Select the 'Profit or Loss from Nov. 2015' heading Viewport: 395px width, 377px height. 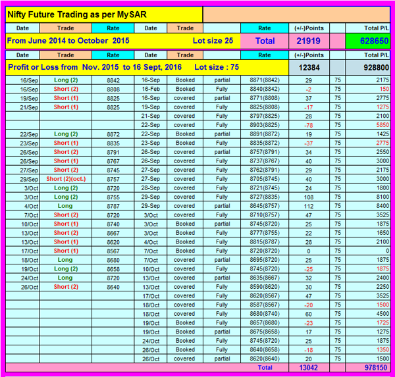pos(63,67)
